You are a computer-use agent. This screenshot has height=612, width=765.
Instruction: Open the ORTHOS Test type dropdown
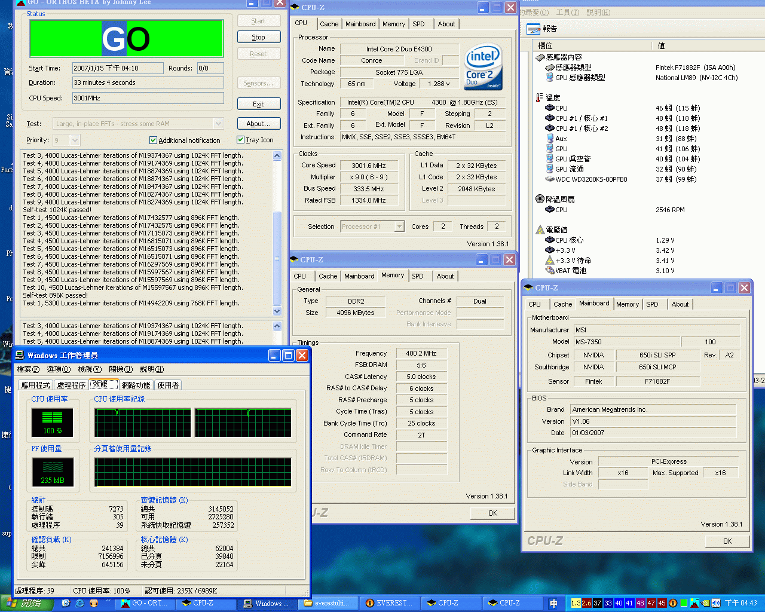tap(218, 124)
